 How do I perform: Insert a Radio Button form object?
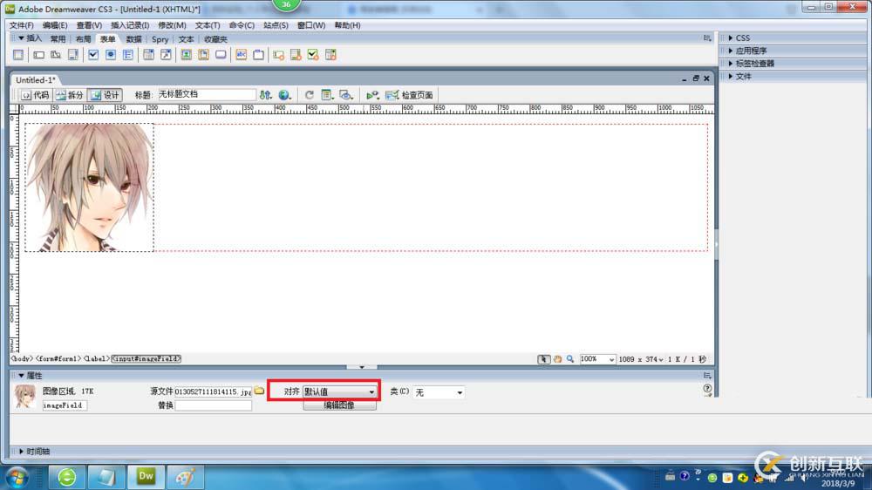(x=110, y=55)
